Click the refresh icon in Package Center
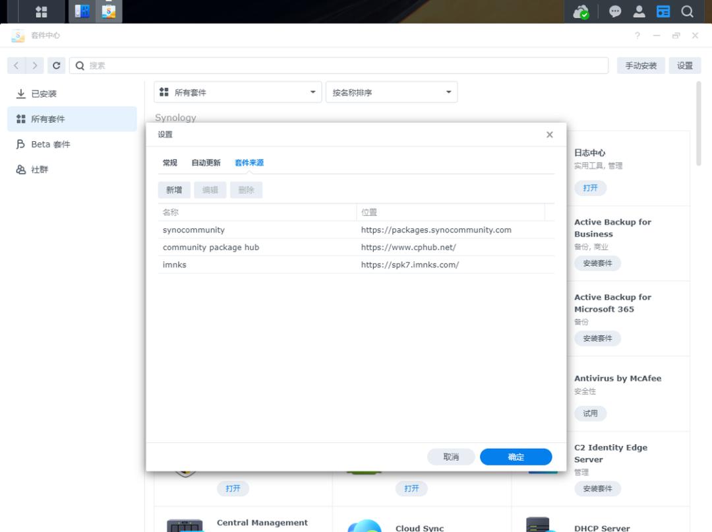Screen dimensions: 712x532 pos(56,65)
